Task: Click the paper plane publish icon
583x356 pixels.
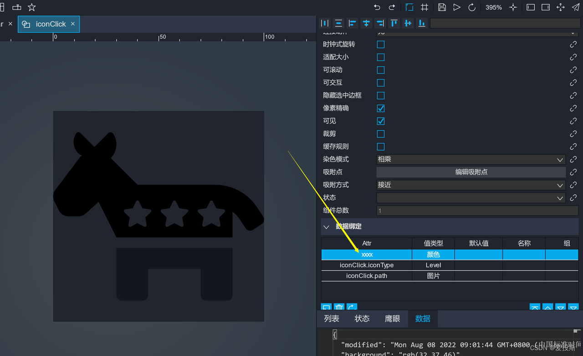Action: pyautogui.click(x=576, y=7)
